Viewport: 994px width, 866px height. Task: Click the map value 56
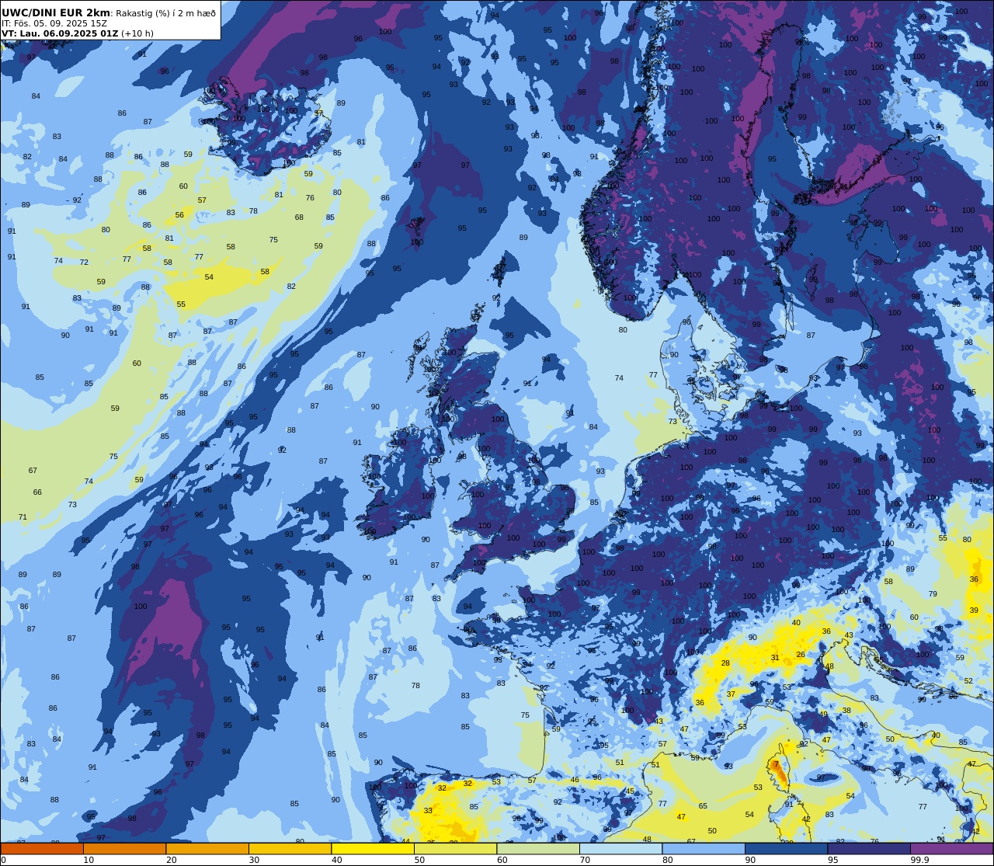tap(179, 215)
